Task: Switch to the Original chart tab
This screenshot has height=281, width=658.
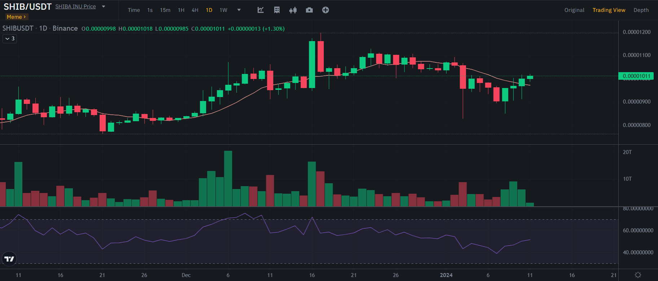Action: click(x=574, y=10)
